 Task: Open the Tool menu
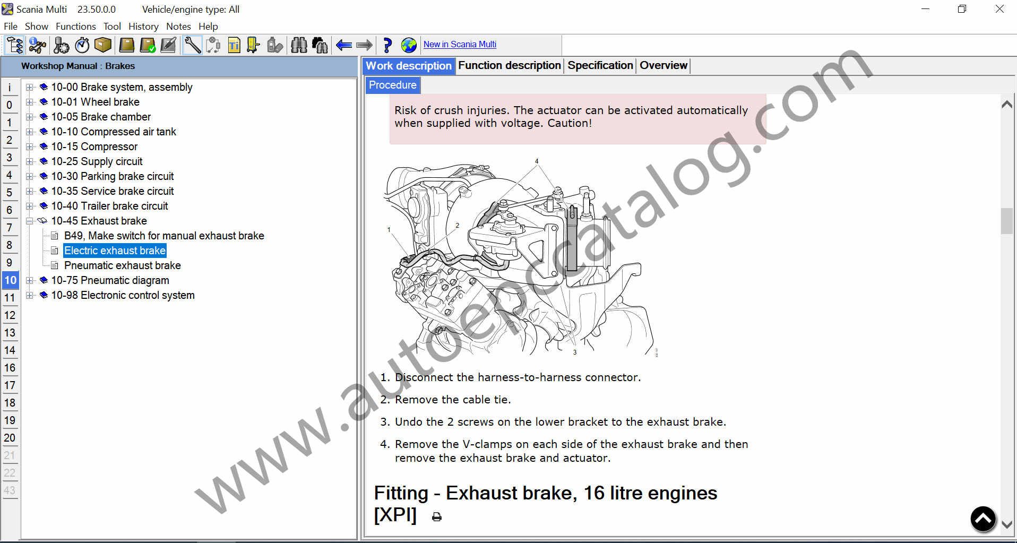point(112,27)
